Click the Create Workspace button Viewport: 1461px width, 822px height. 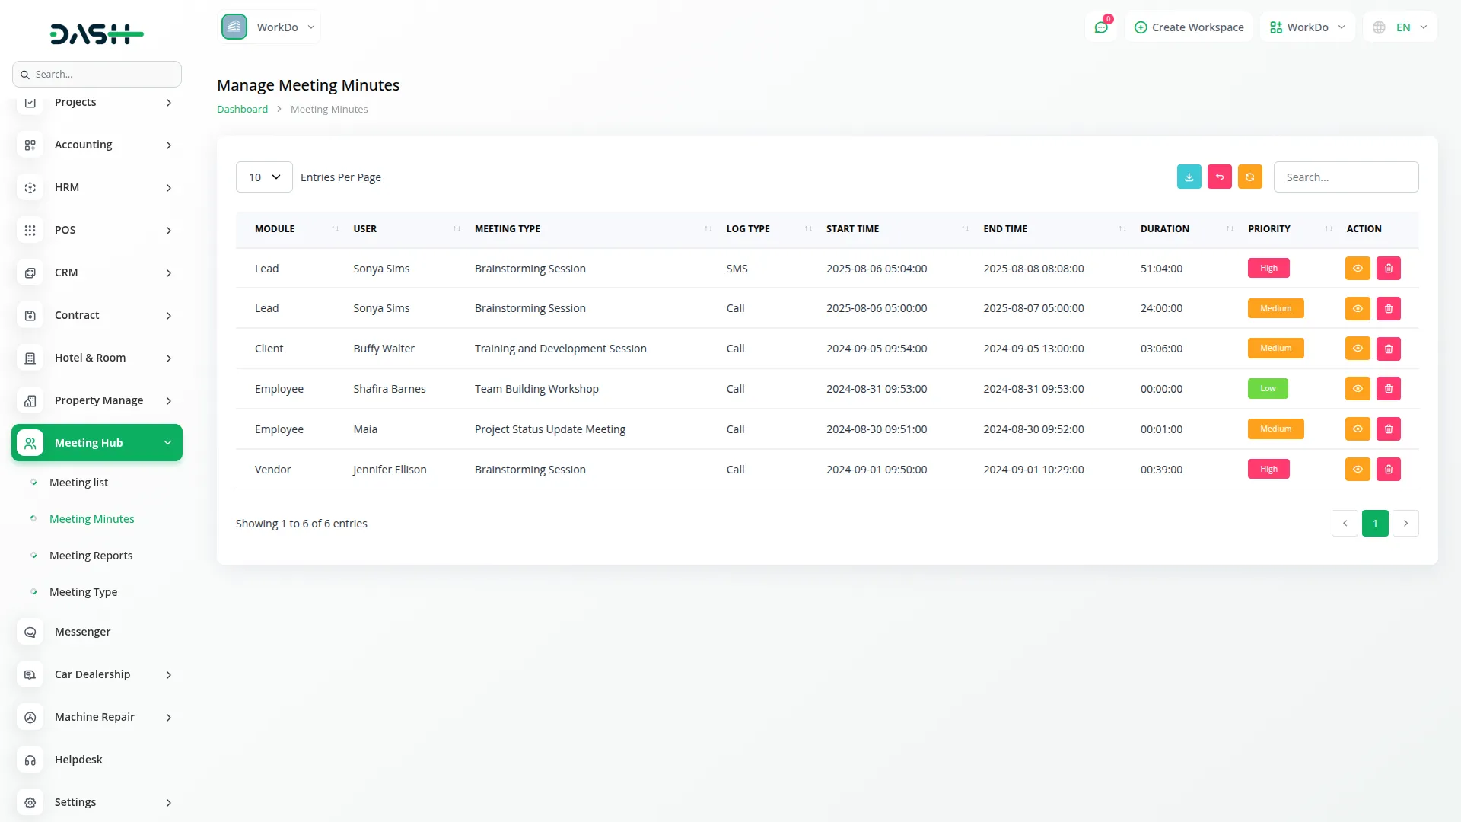pos(1189,27)
